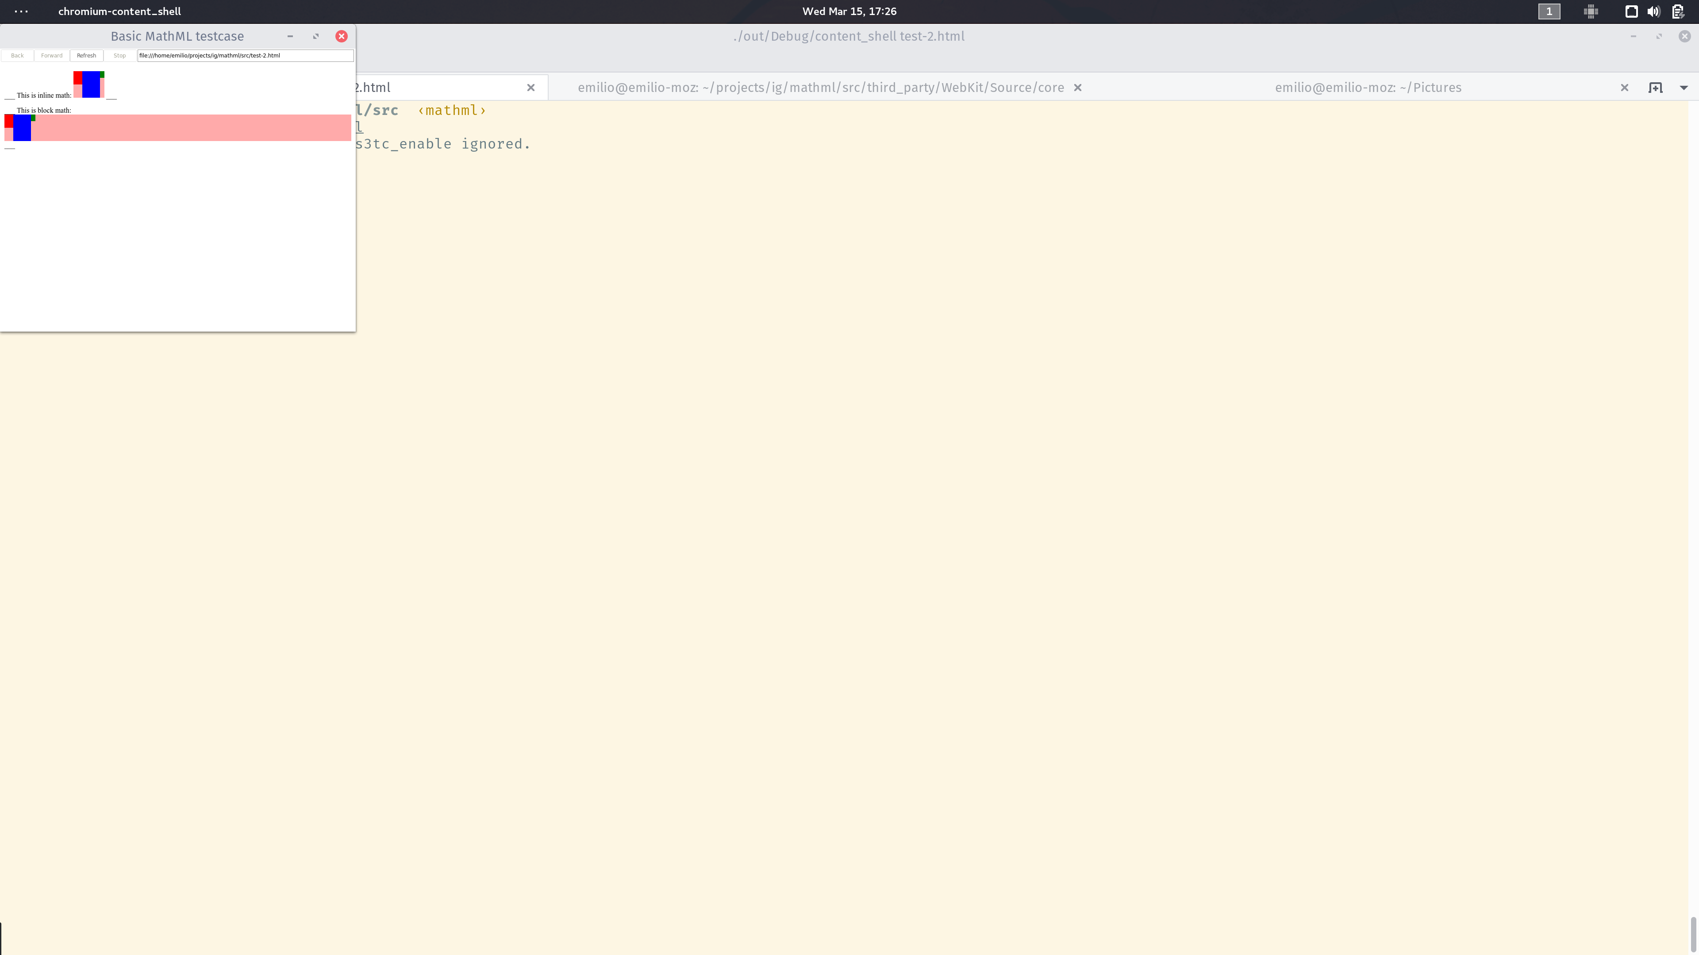Switch to the ~/Pictures terminal tab

[1367, 88]
